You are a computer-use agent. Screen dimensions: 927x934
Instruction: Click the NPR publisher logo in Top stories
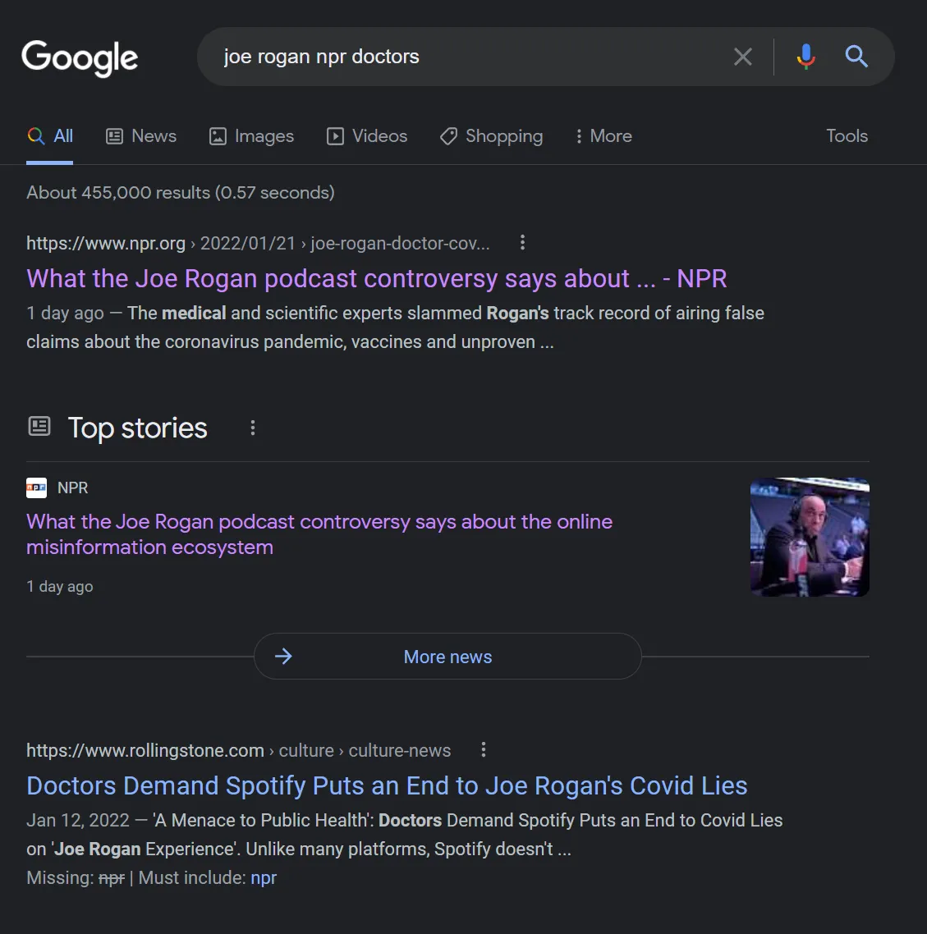(36, 488)
